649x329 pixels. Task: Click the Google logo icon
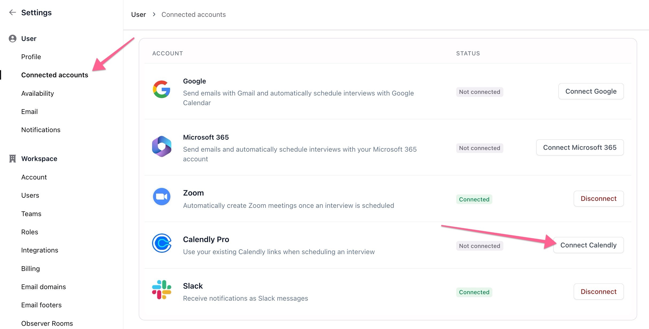coord(161,89)
